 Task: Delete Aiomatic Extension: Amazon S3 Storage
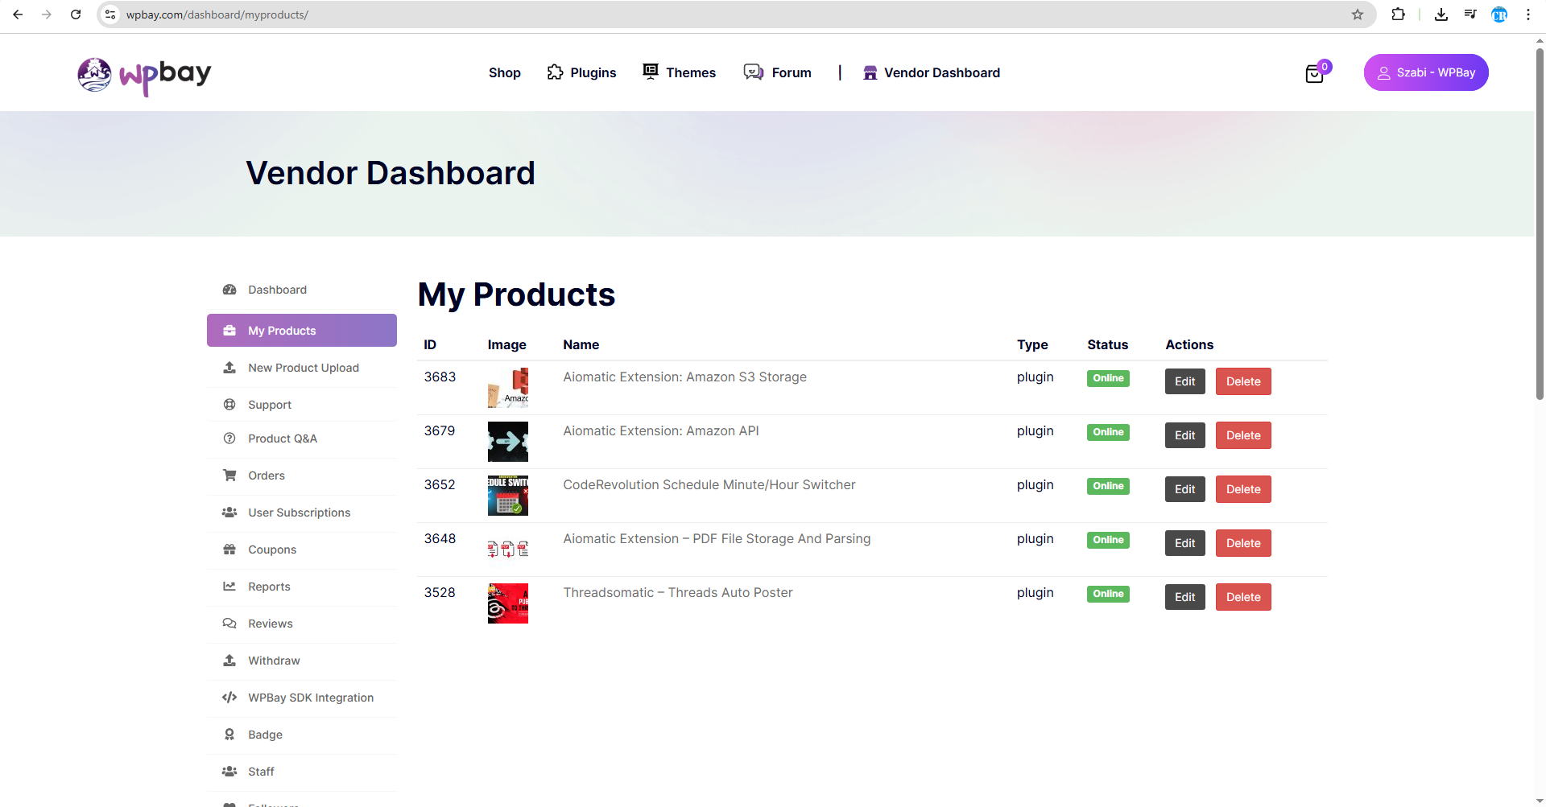coord(1243,381)
